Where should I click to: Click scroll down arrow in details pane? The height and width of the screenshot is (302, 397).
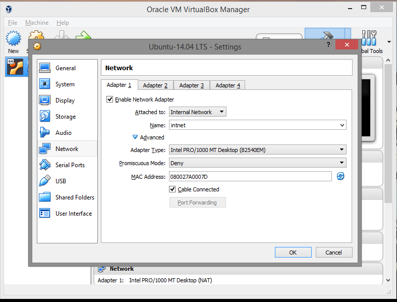(388, 280)
